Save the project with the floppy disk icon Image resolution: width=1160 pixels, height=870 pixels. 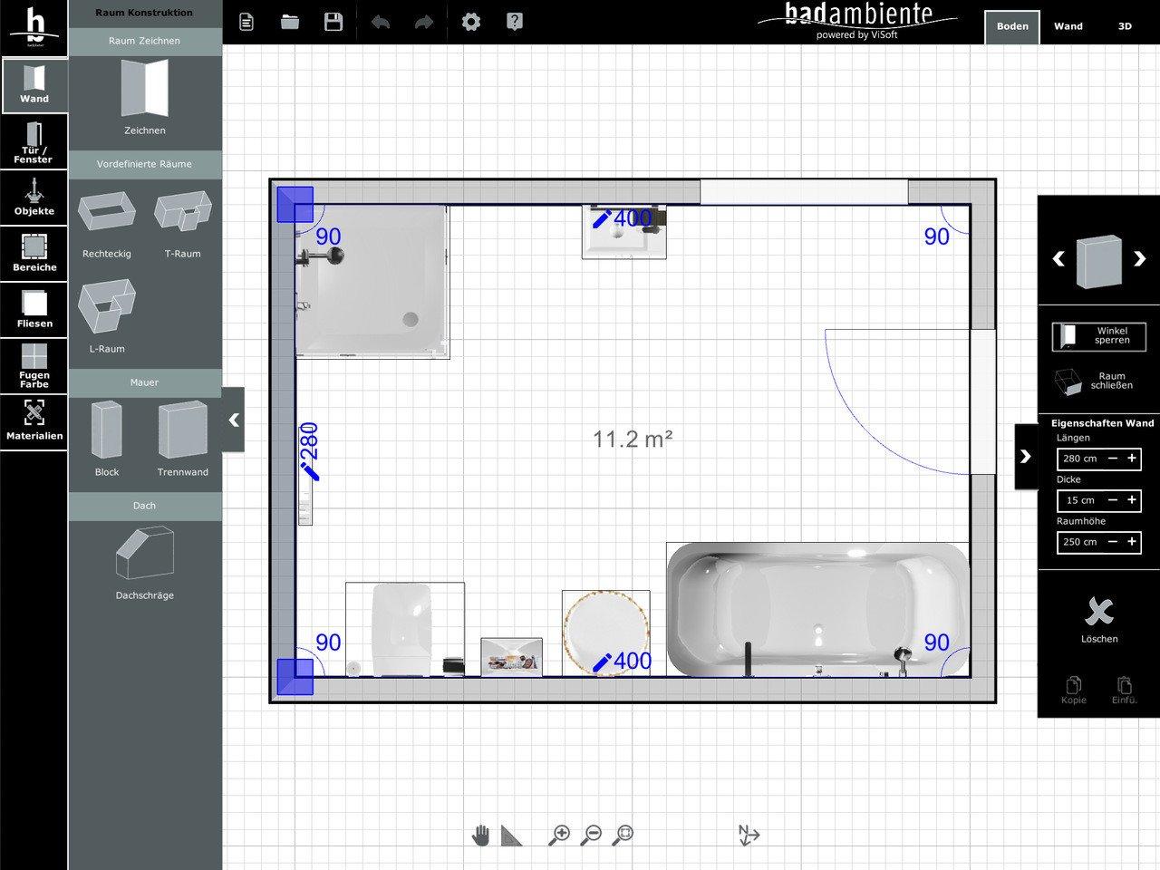pyautogui.click(x=333, y=22)
